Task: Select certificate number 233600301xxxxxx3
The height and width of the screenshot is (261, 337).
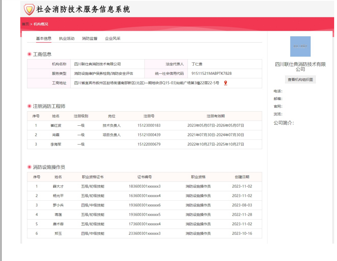Action: [x=145, y=234]
